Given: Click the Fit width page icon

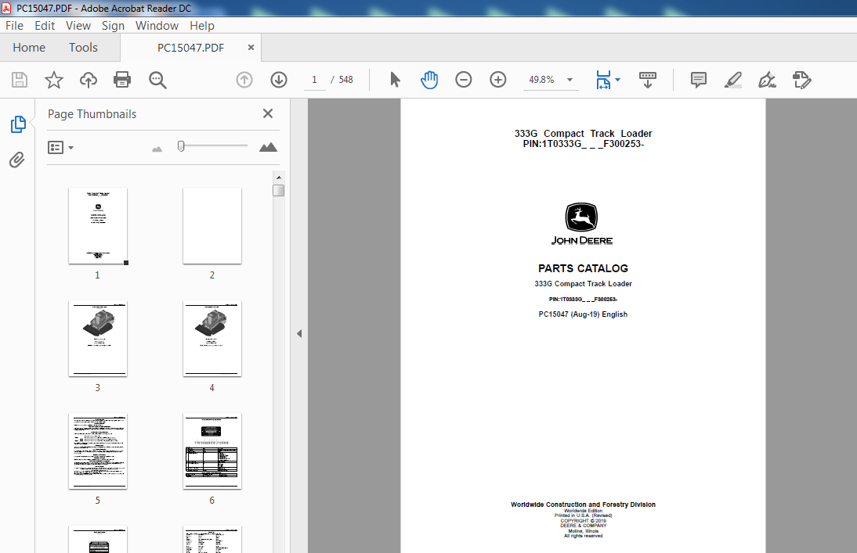Looking at the screenshot, I should 603,80.
